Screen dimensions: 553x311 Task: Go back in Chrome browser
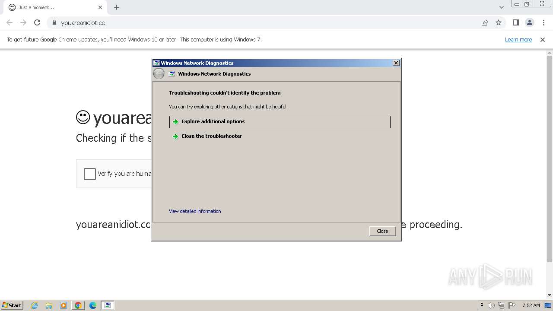point(10,22)
